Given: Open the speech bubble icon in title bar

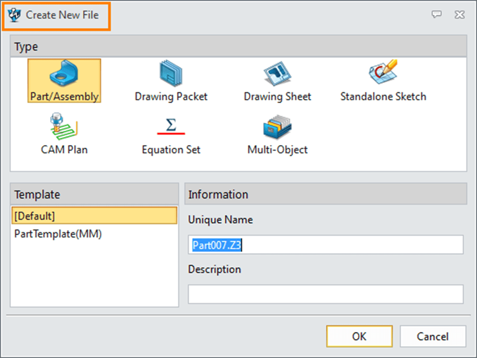Looking at the screenshot, I should point(436,15).
